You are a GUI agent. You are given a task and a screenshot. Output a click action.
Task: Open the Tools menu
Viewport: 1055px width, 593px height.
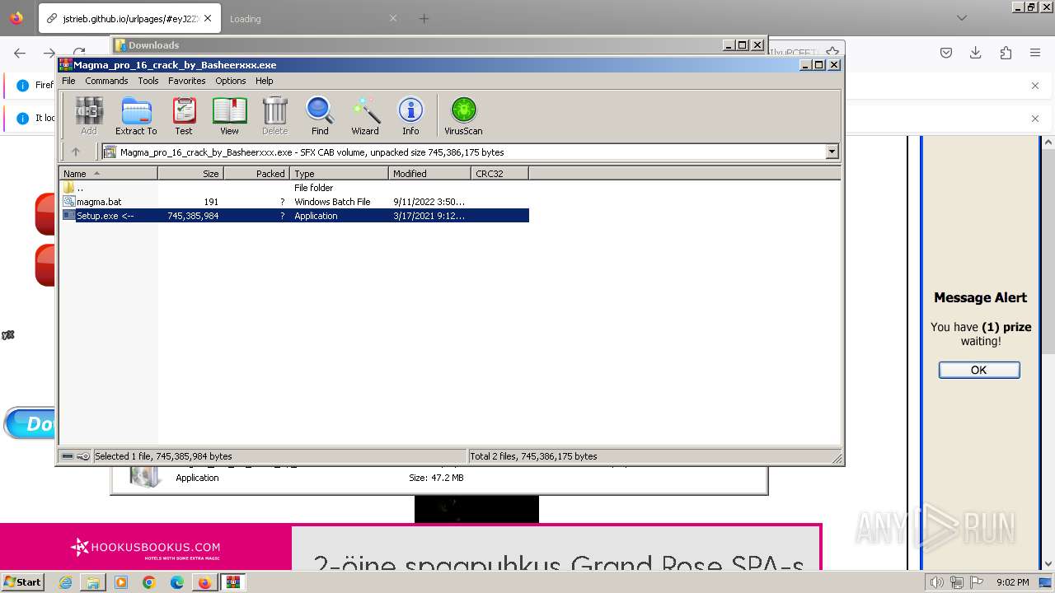coord(148,81)
